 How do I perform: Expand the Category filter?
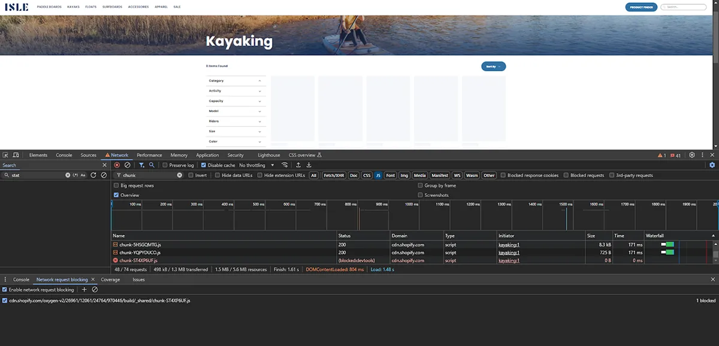236,81
